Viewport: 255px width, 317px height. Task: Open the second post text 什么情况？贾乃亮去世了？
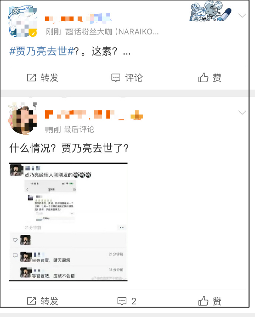pos(69,148)
